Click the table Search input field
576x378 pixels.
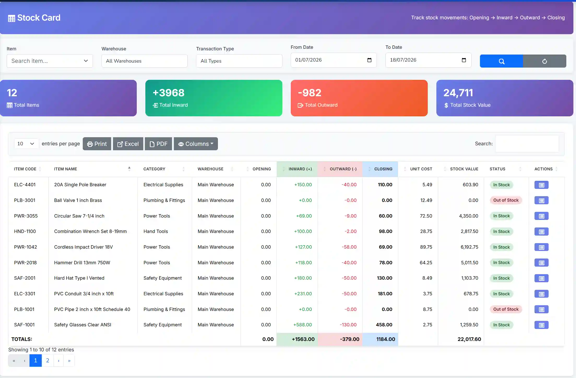point(527,143)
